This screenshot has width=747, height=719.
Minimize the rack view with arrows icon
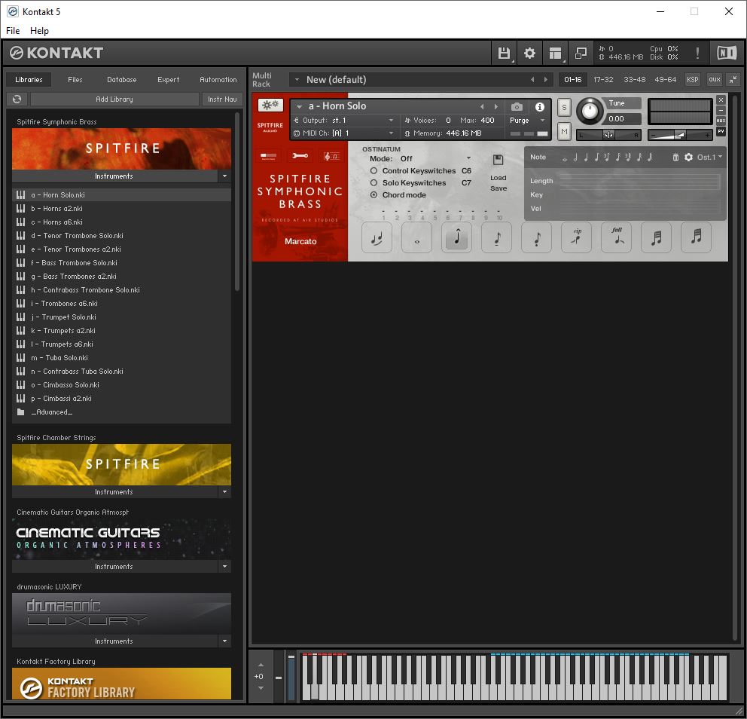[733, 79]
